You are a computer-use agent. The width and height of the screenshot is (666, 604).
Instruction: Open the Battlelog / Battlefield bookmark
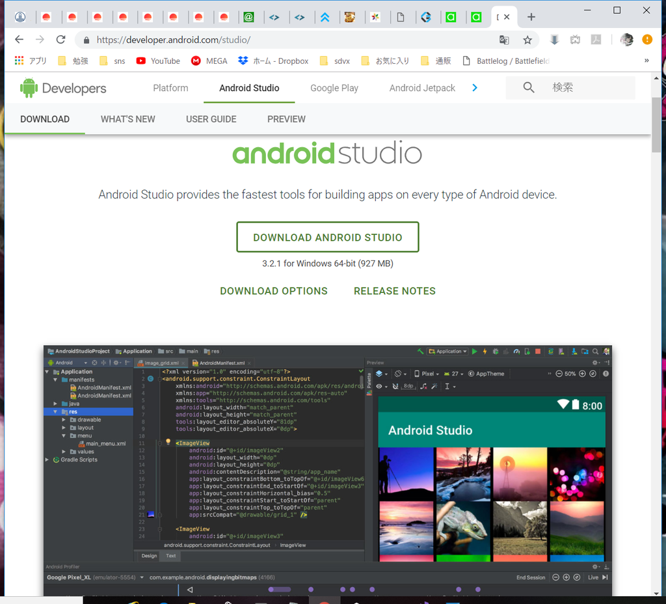tap(506, 61)
